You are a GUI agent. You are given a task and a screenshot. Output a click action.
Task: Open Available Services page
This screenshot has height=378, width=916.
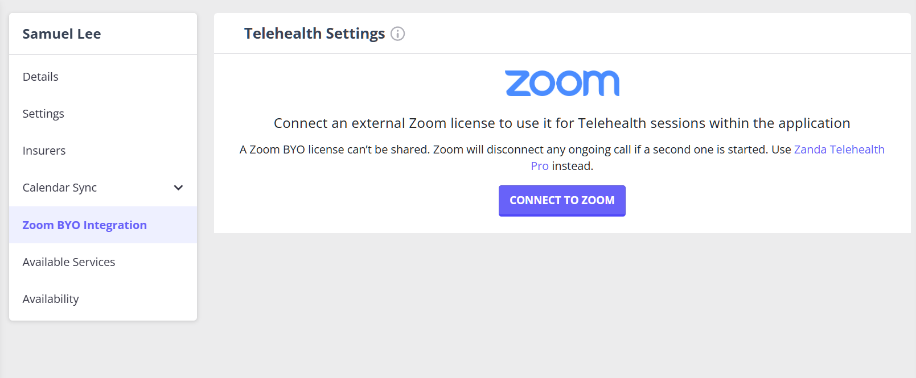(69, 262)
